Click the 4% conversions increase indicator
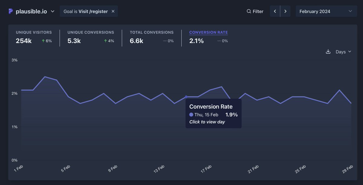363x185 pixels. coord(109,41)
